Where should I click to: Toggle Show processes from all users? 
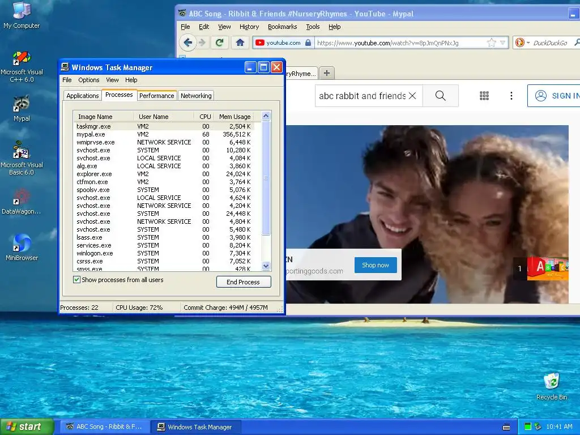click(x=76, y=280)
